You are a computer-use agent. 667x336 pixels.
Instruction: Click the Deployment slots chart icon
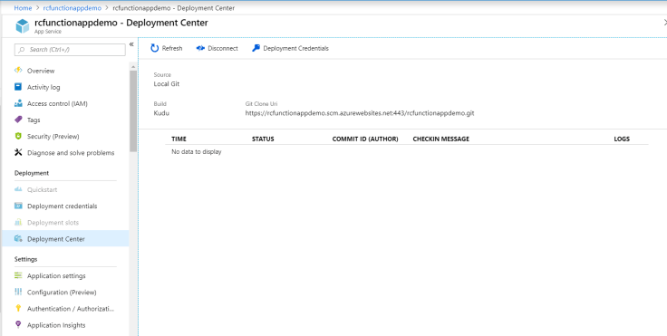click(x=18, y=222)
